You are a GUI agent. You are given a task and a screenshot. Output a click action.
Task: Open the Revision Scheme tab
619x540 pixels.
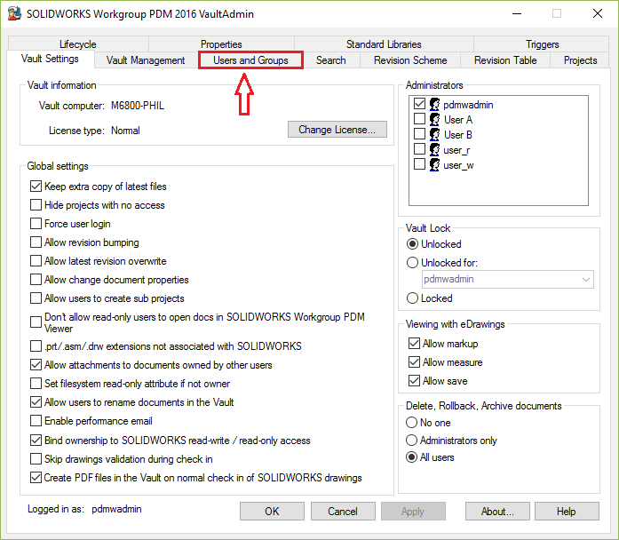coord(410,60)
